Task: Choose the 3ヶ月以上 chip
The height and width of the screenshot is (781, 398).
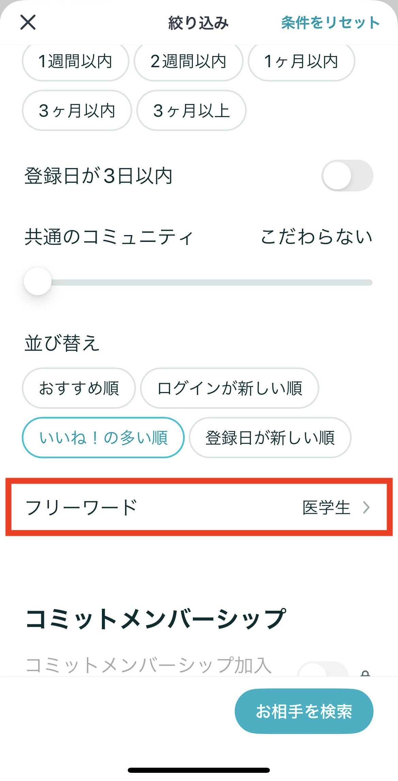Action: (191, 111)
